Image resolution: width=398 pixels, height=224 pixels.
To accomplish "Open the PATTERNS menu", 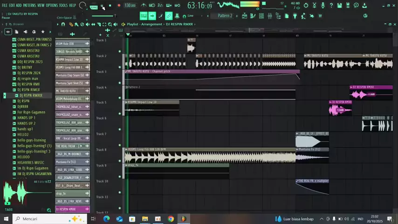I will (29, 5).
